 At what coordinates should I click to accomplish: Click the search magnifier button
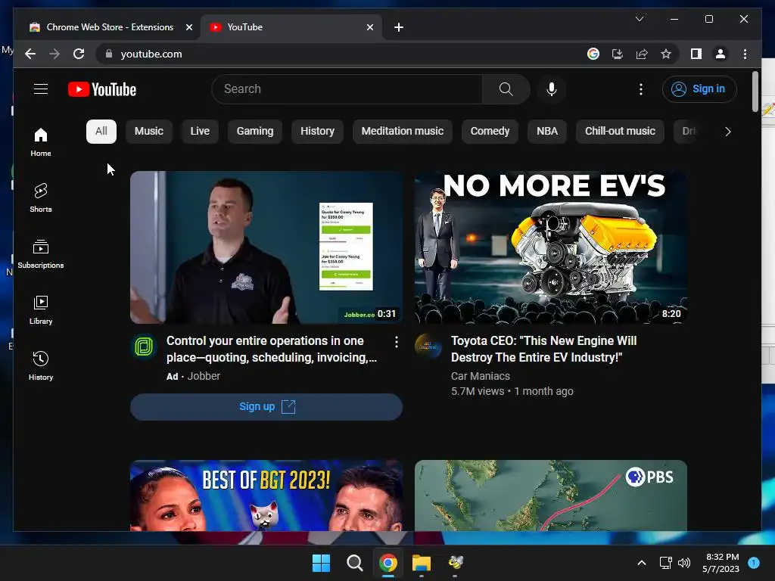click(506, 89)
